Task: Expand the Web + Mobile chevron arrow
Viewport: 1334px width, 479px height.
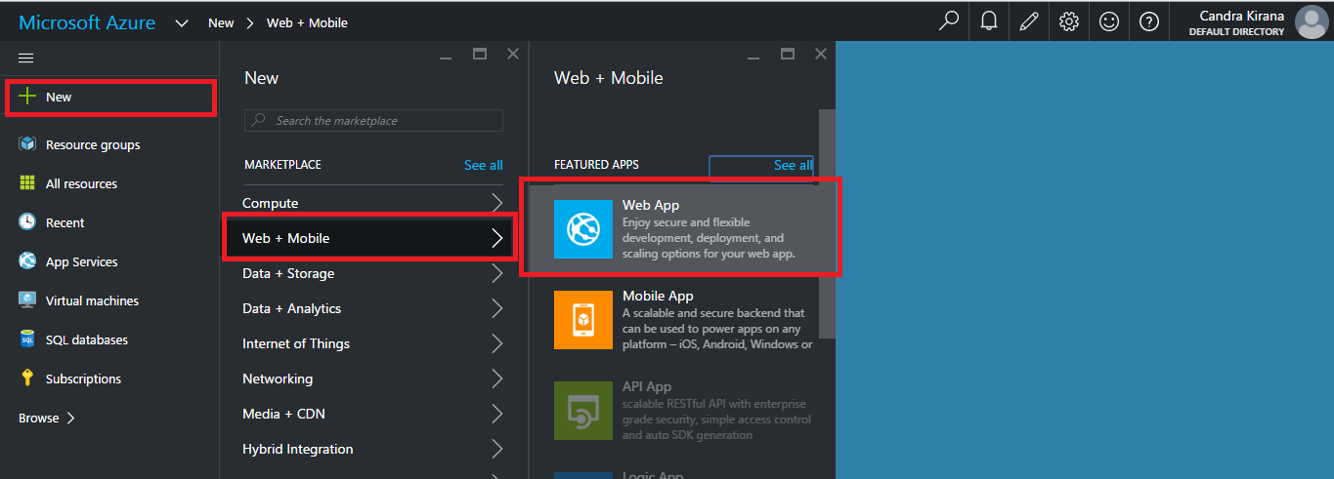Action: pyautogui.click(x=497, y=238)
